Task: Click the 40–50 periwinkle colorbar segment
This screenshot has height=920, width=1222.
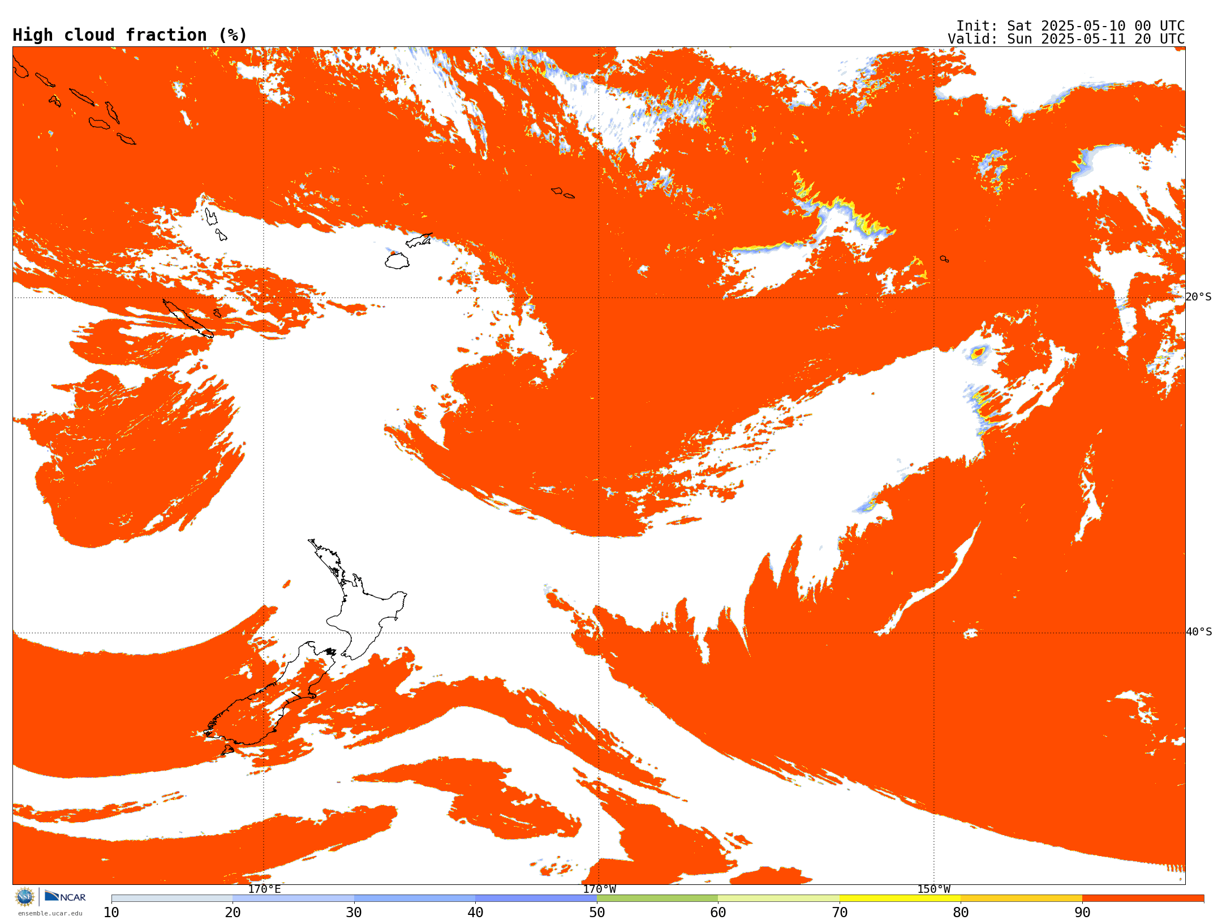Action: click(x=536, y=898)
